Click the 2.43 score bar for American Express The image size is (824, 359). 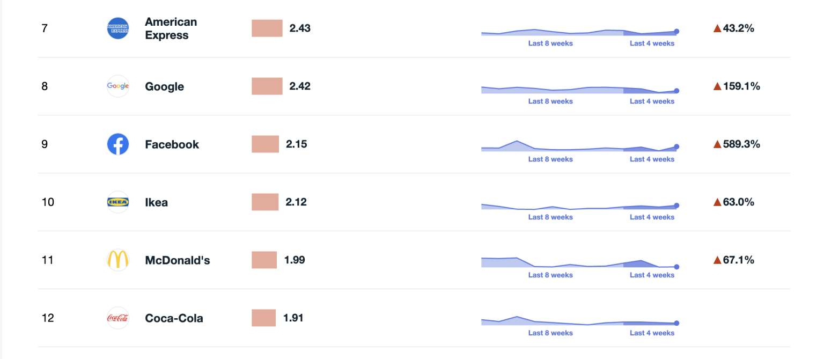[x=267, y=28]
